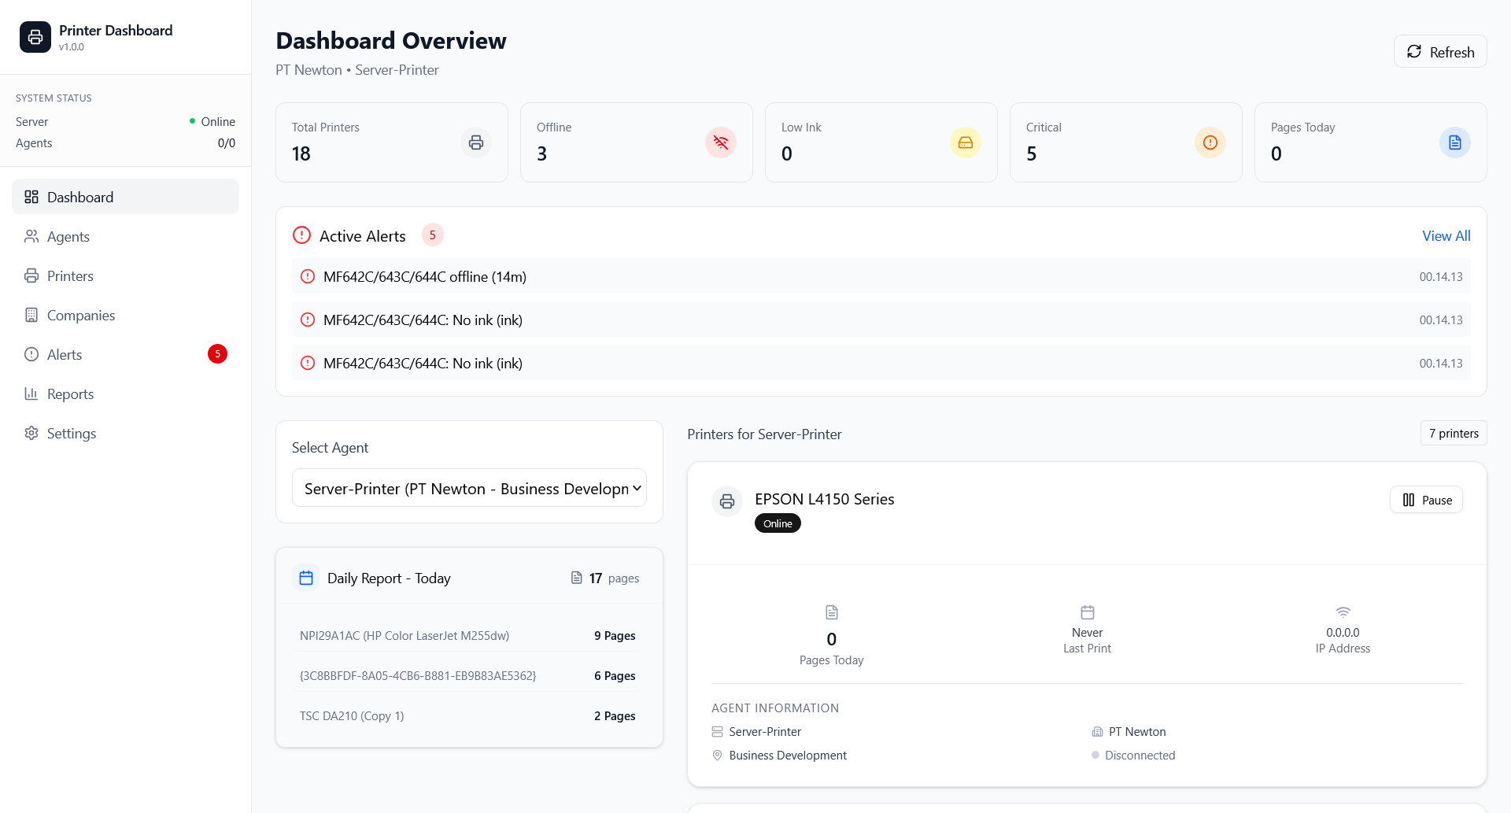Click the Critical warning icon
Image resolution: width=1511 pixels, height=813 pixels.
1210,142
